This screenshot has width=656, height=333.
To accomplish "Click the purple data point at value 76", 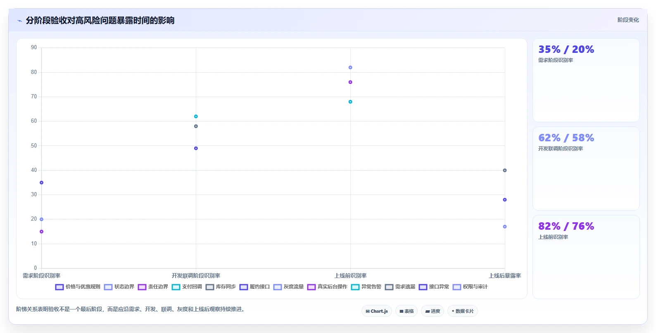I will 350,82.
